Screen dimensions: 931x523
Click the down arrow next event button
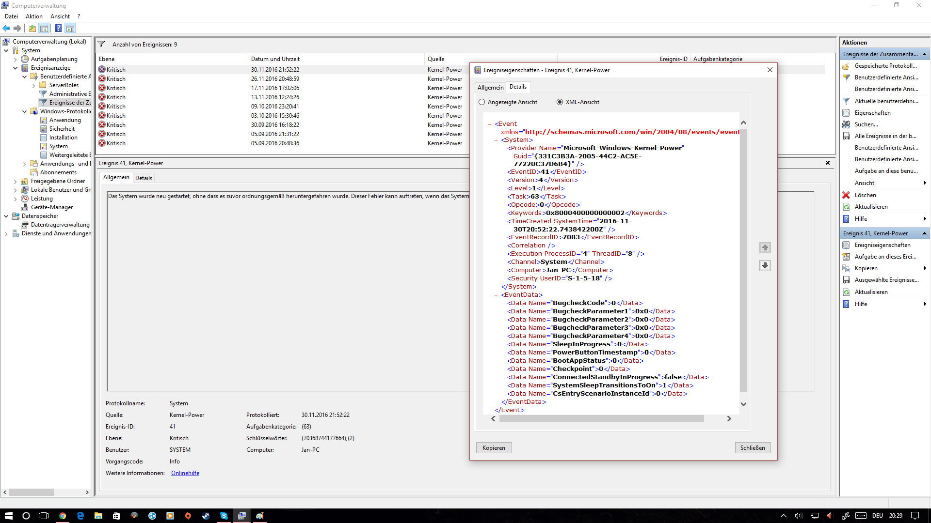765,265
